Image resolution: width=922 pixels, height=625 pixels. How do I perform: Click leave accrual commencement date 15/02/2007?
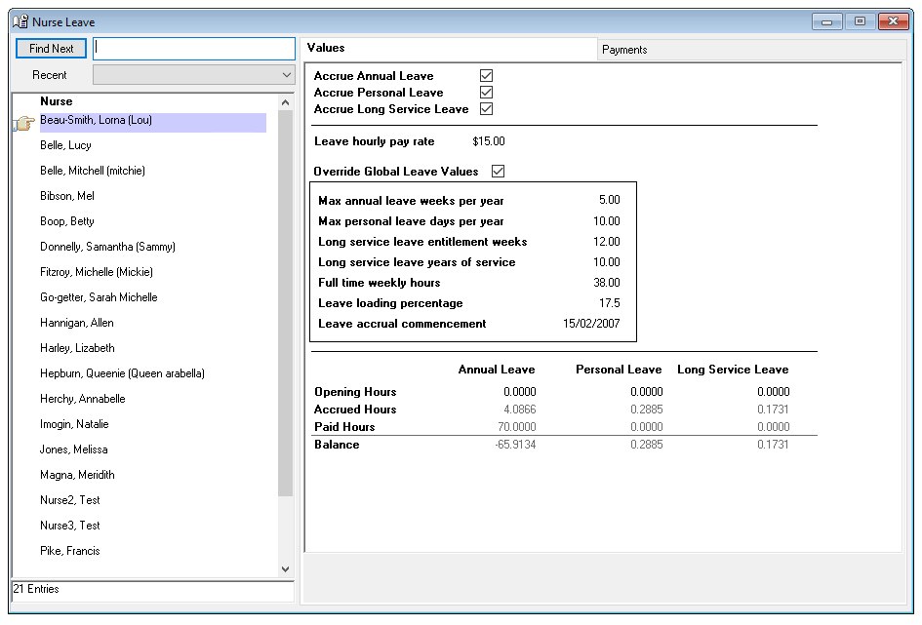pyautogui.click(x=591, y=323)
